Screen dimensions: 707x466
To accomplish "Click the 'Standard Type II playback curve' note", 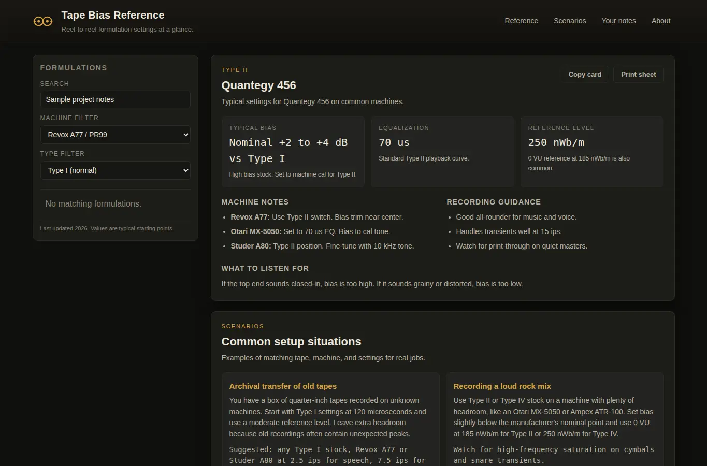I will 424,158.
